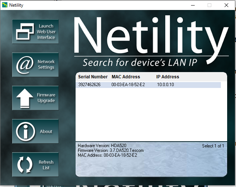The image size is (236, 187).
Task: Close the Netility window
Action: click(x=226, y=5)
